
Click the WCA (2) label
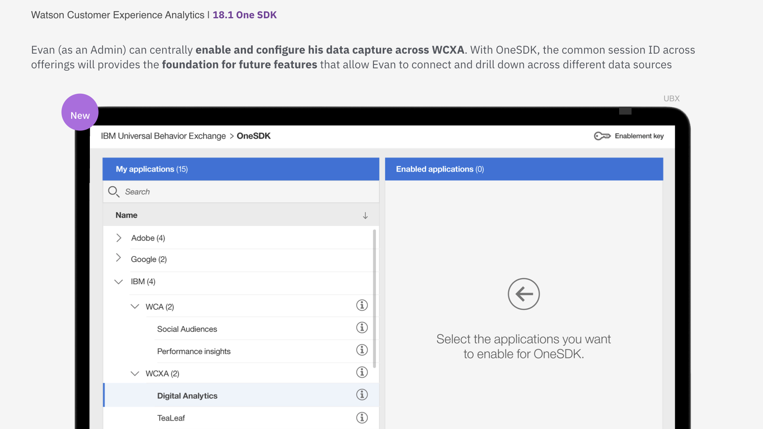click(160, 307)
